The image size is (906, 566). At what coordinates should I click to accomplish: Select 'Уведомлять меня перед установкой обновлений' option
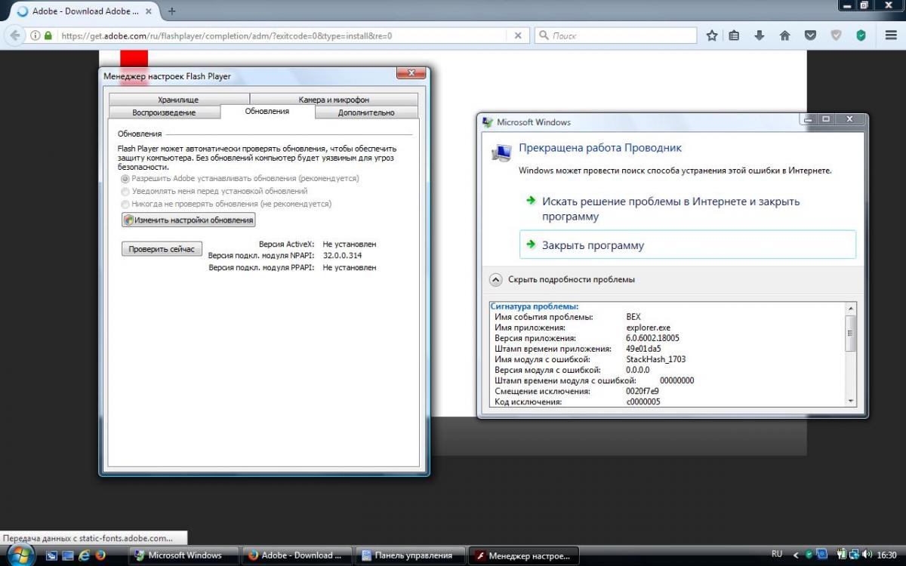point(125,192)
